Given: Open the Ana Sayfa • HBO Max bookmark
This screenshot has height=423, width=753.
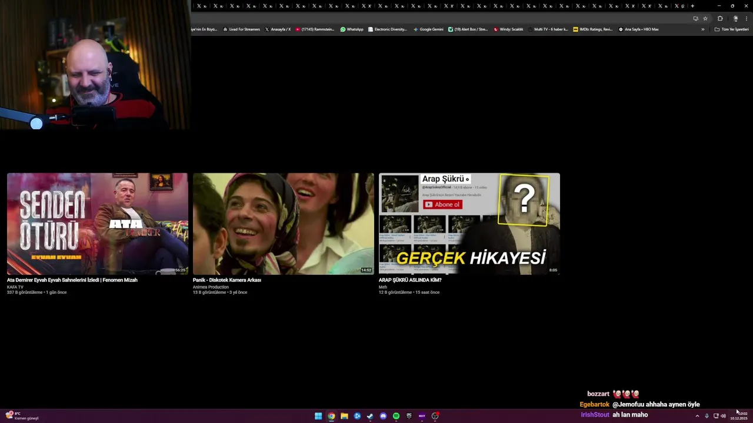Looking at the screenshot, I should click(638, 29).
